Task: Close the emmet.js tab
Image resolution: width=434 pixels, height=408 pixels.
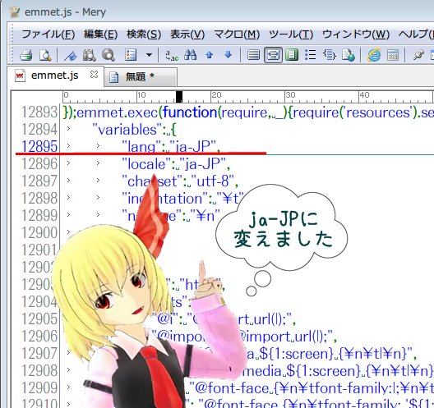Action: point(94,75)
